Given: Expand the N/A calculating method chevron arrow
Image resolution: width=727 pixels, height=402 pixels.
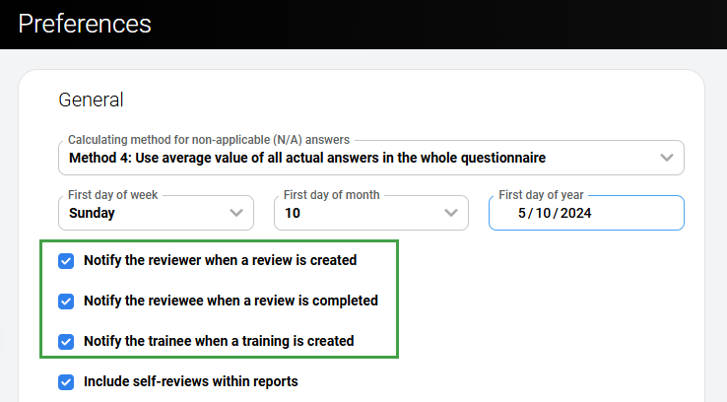Looking at the screenshot, I should pos(667,158).
